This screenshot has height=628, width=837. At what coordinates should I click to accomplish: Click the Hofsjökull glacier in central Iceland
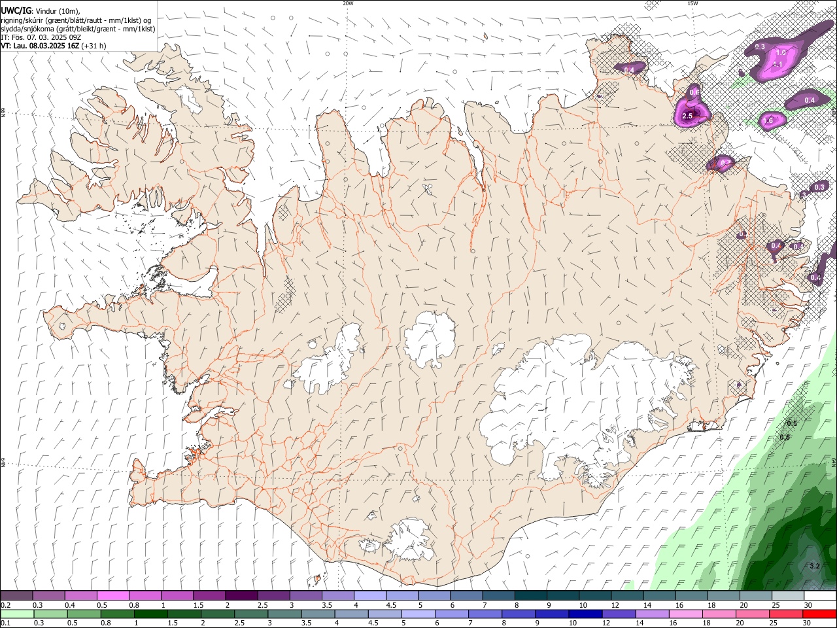(x=430, y=339)
